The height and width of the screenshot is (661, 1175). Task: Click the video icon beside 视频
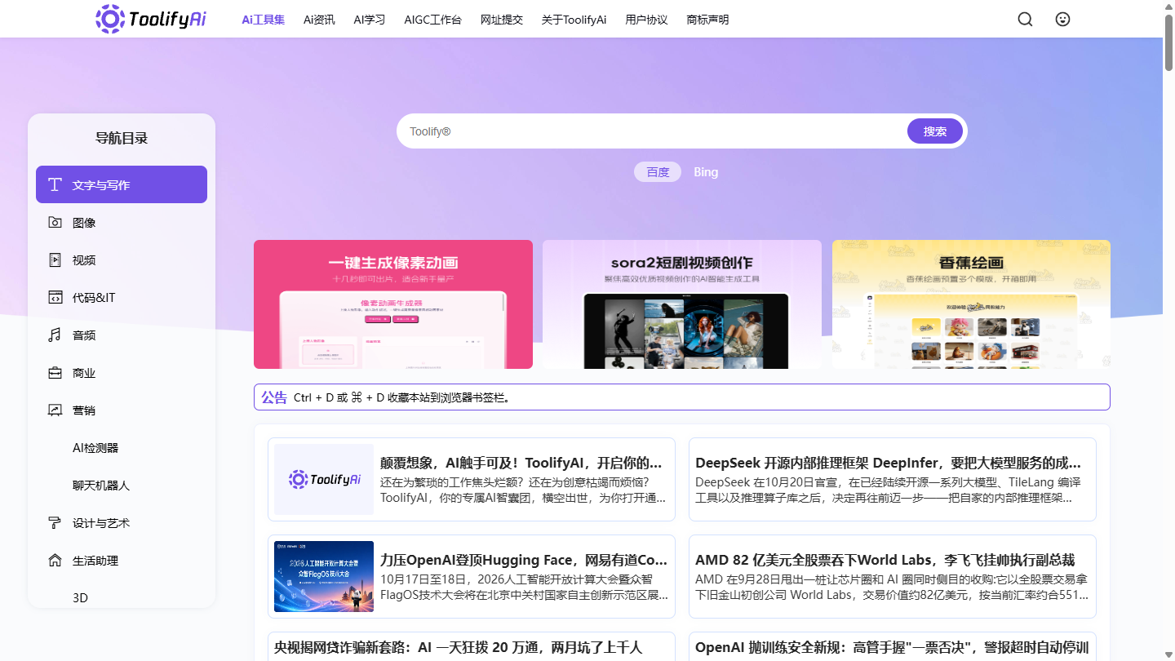pos(55,260)
